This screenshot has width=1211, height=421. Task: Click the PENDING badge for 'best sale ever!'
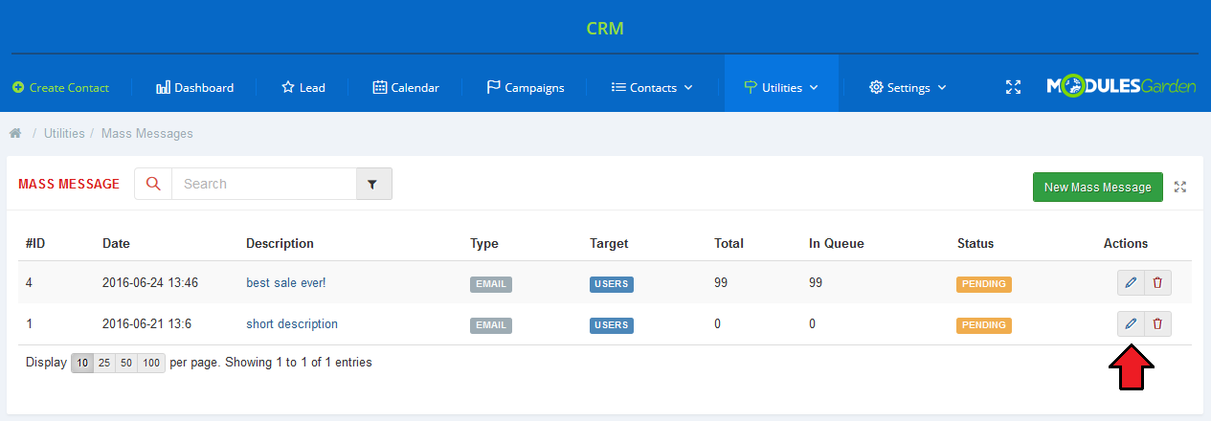click(984, 283)
